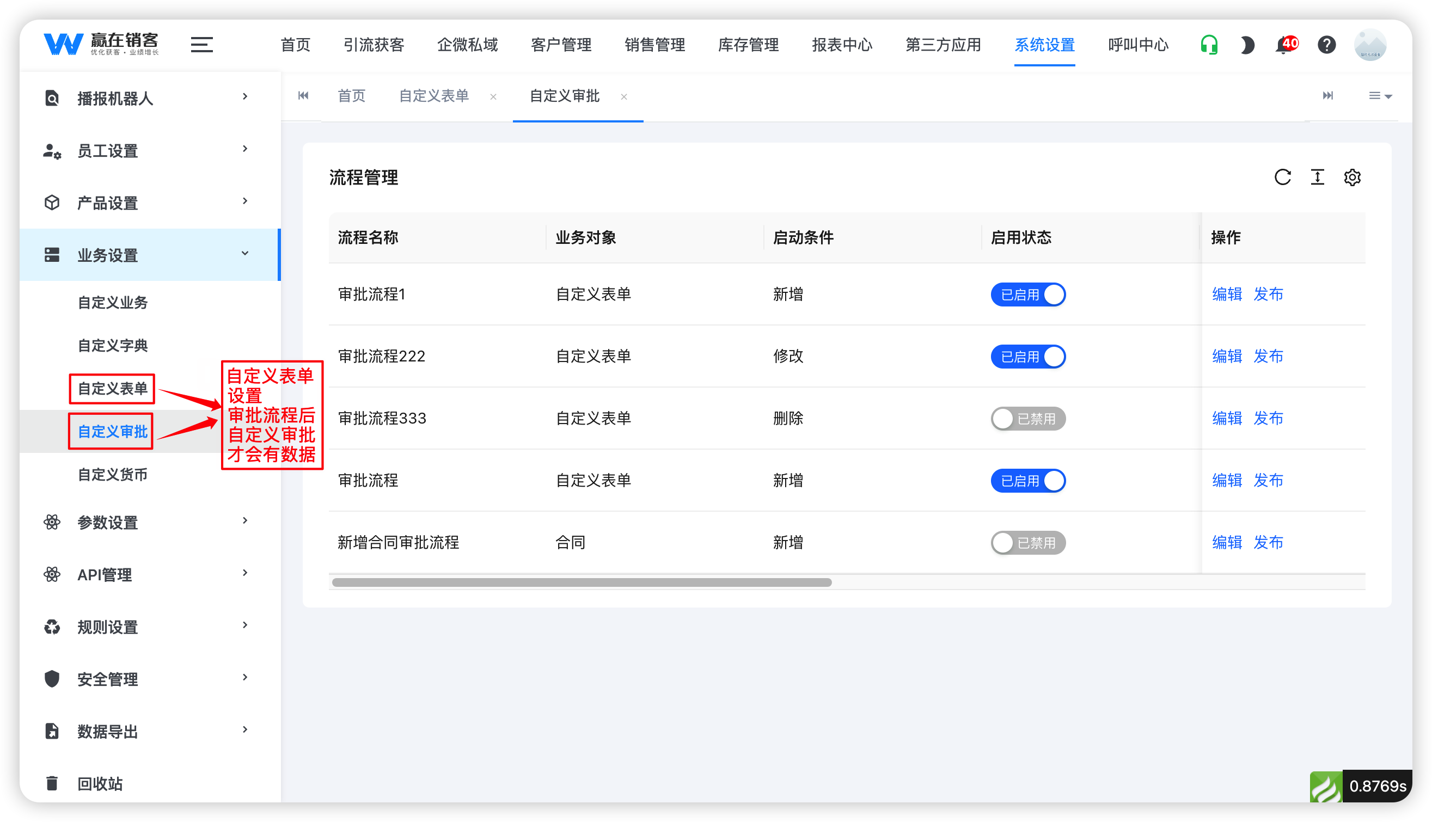
Task: Click the 数据导出 file icon
Action: pos(52,731)
